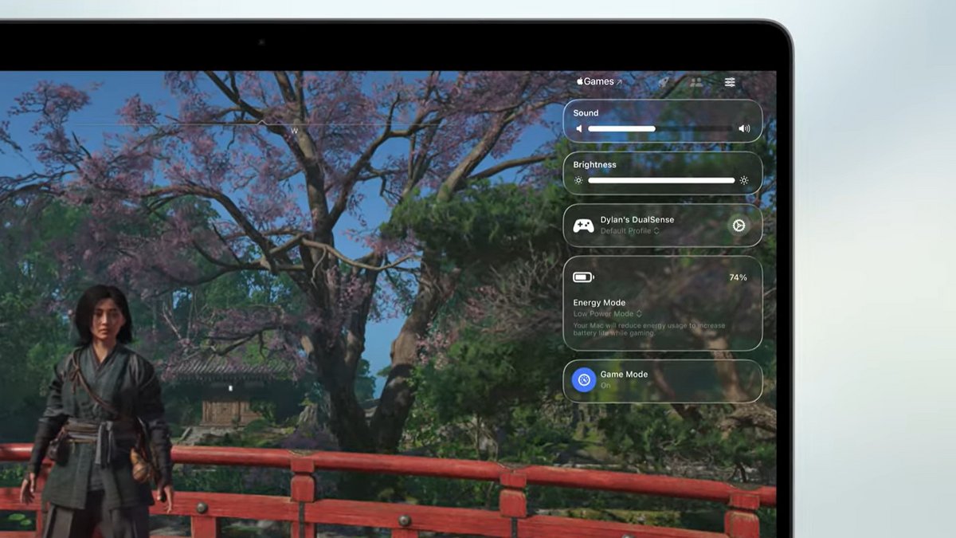Click the Game Mode label
This screenshot has height=538, width=956.
(624, 375)
